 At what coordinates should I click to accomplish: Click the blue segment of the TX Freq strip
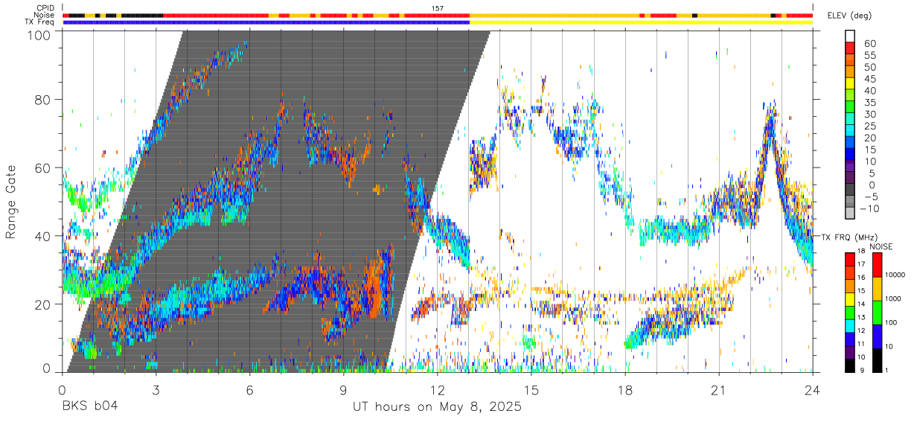coord(266,23)
